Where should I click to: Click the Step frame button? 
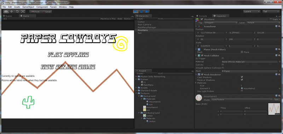(x=147, y=12)
